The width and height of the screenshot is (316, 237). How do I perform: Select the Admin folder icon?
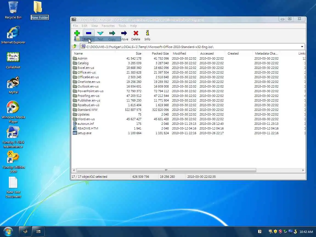(75, 58)
